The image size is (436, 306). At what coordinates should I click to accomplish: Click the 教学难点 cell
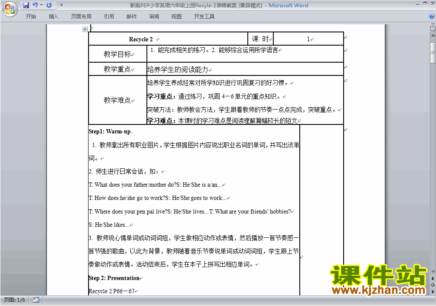coord(118,100)
